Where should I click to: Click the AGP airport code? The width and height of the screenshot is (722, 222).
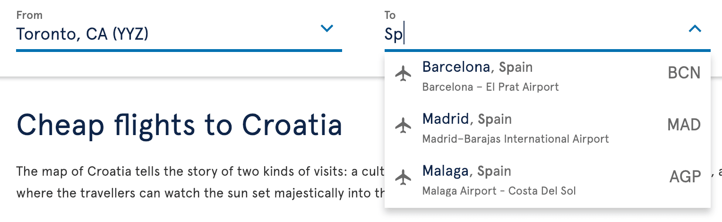[685, 177]
